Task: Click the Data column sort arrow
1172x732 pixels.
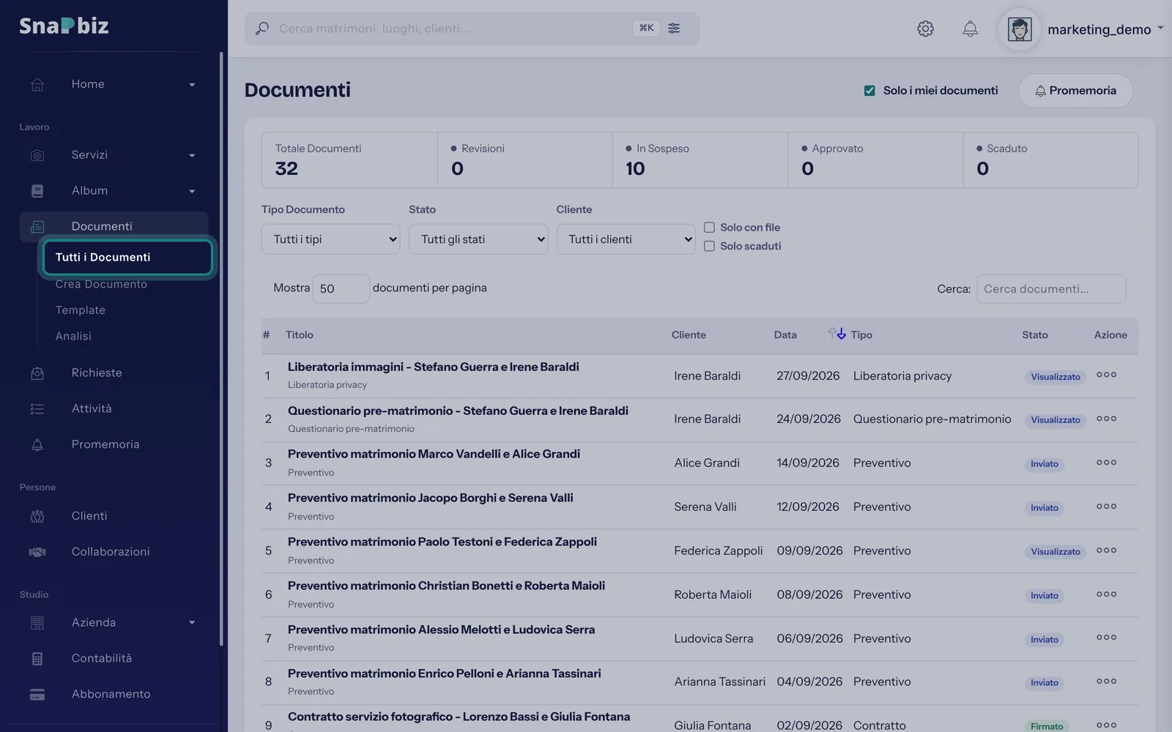Action: click(x=837, y=334)
